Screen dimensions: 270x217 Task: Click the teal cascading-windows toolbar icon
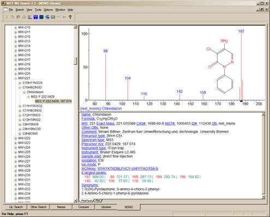47,17
